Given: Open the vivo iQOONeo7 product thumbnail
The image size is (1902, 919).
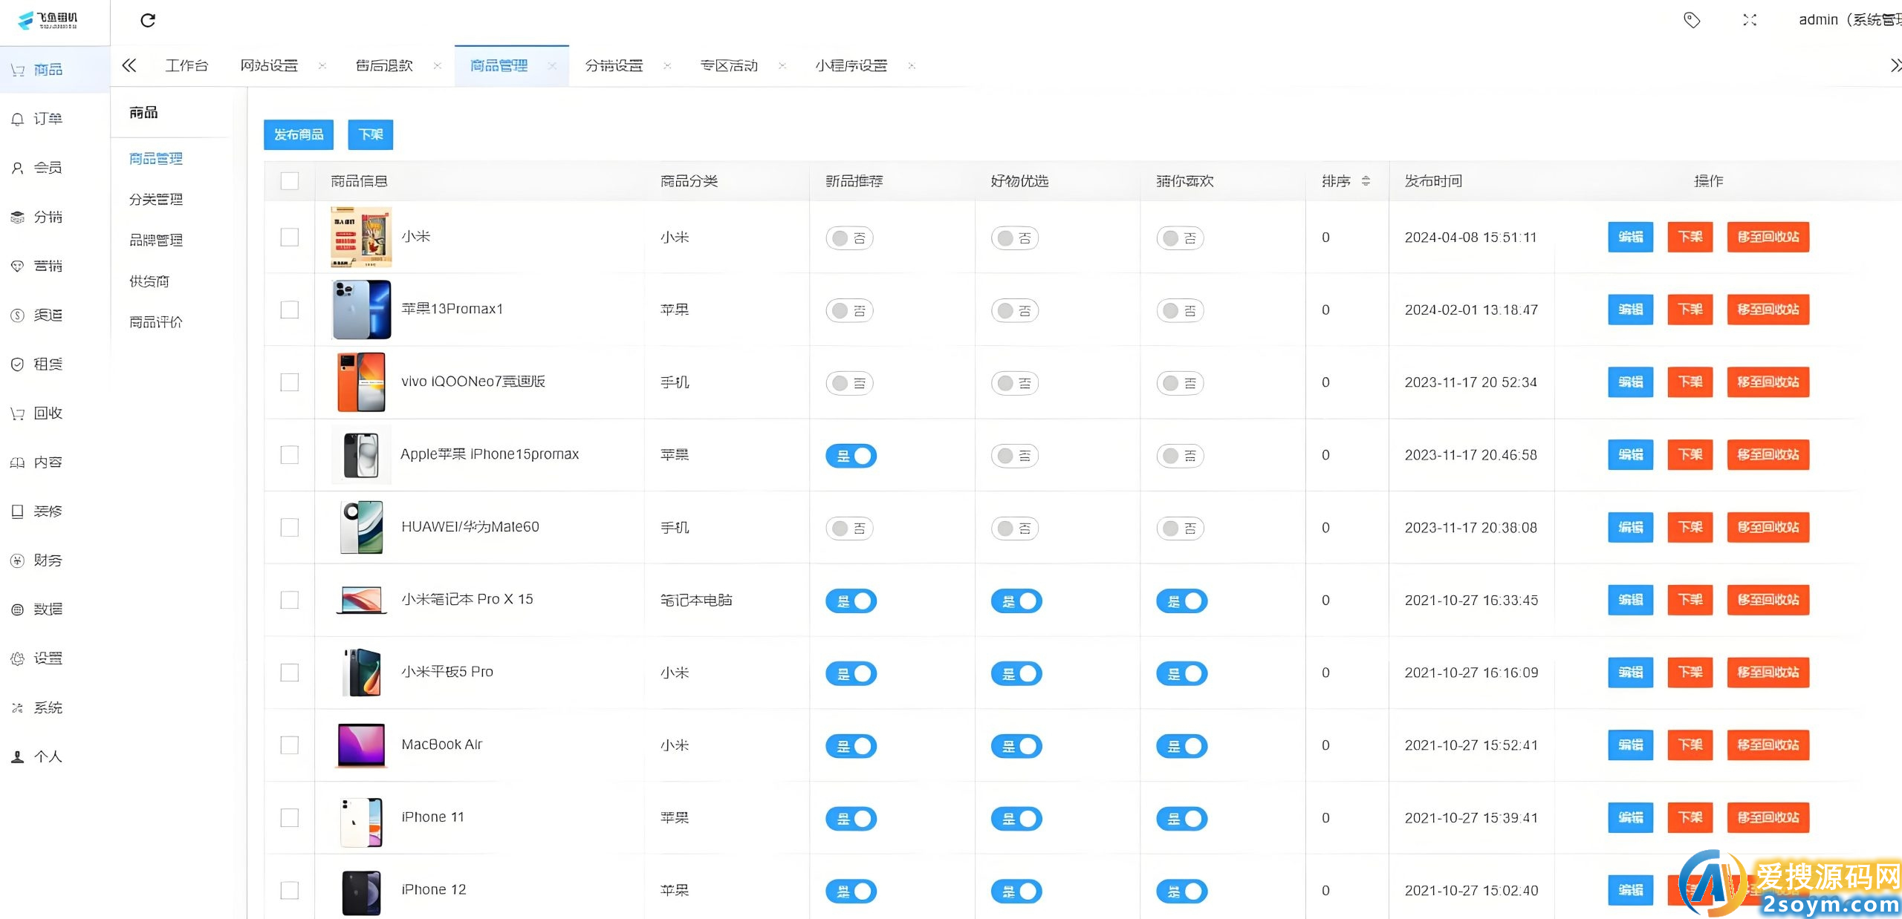Looking at the screenshot, I should pos(361,382).
